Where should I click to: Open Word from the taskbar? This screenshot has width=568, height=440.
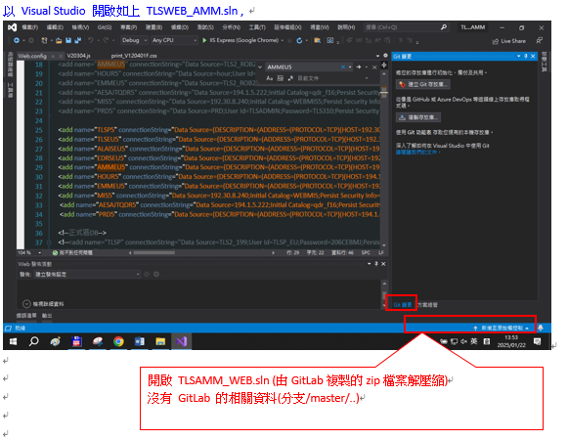[140, 341]
